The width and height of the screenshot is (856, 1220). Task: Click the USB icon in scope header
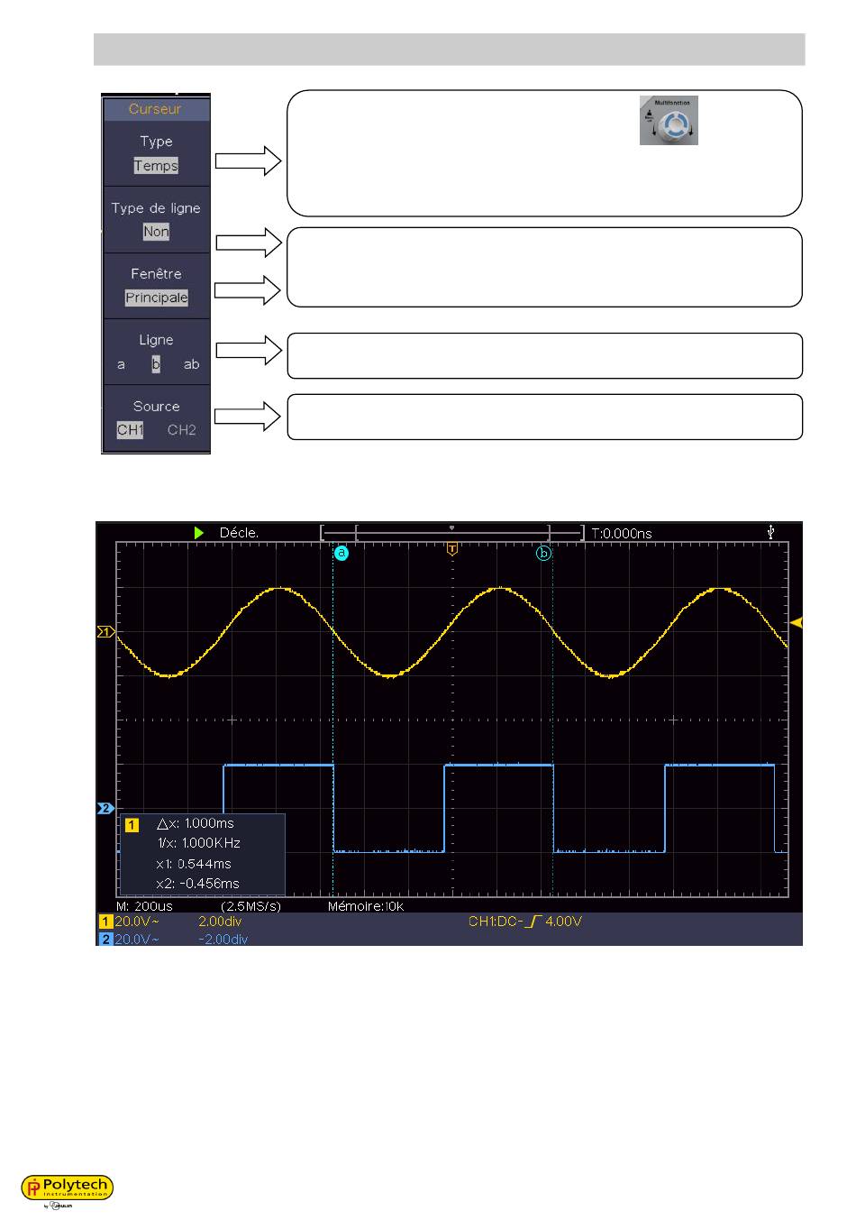pyautogui.click(x=771, y=532)
